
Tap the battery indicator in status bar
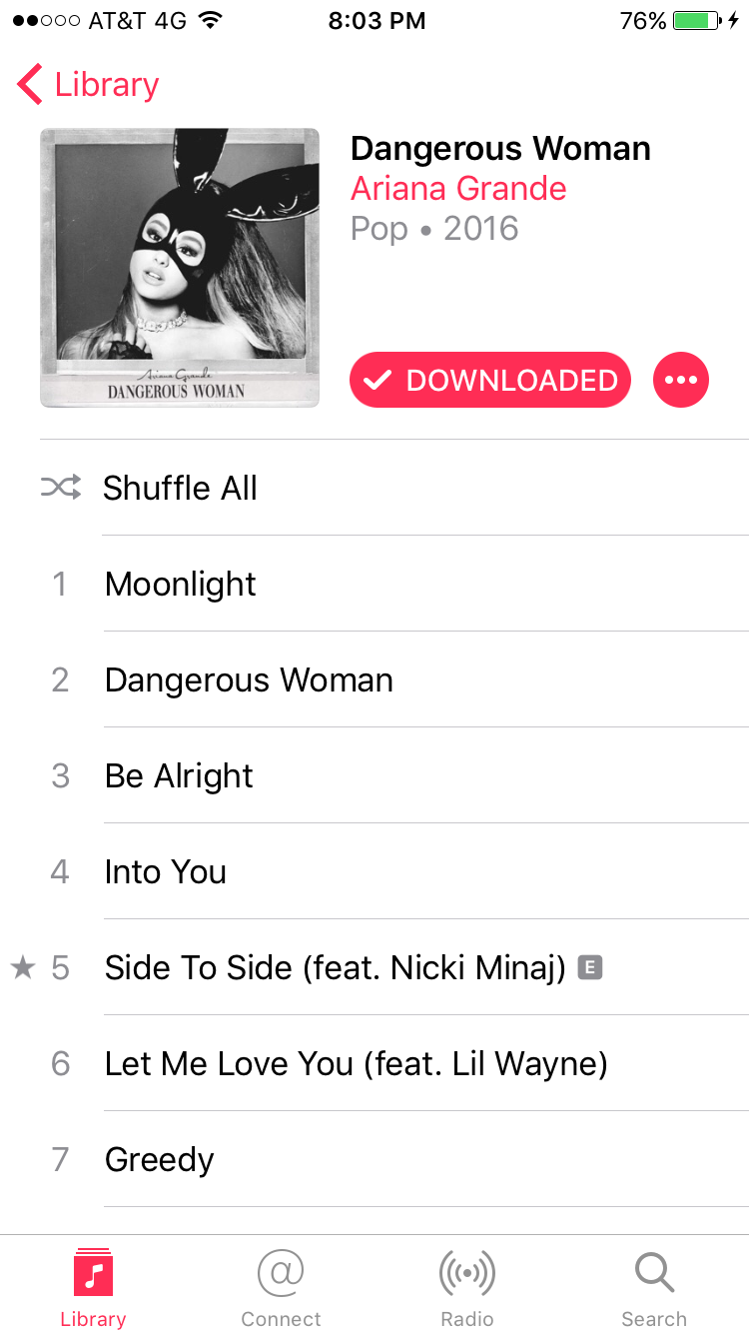(698, 21)
